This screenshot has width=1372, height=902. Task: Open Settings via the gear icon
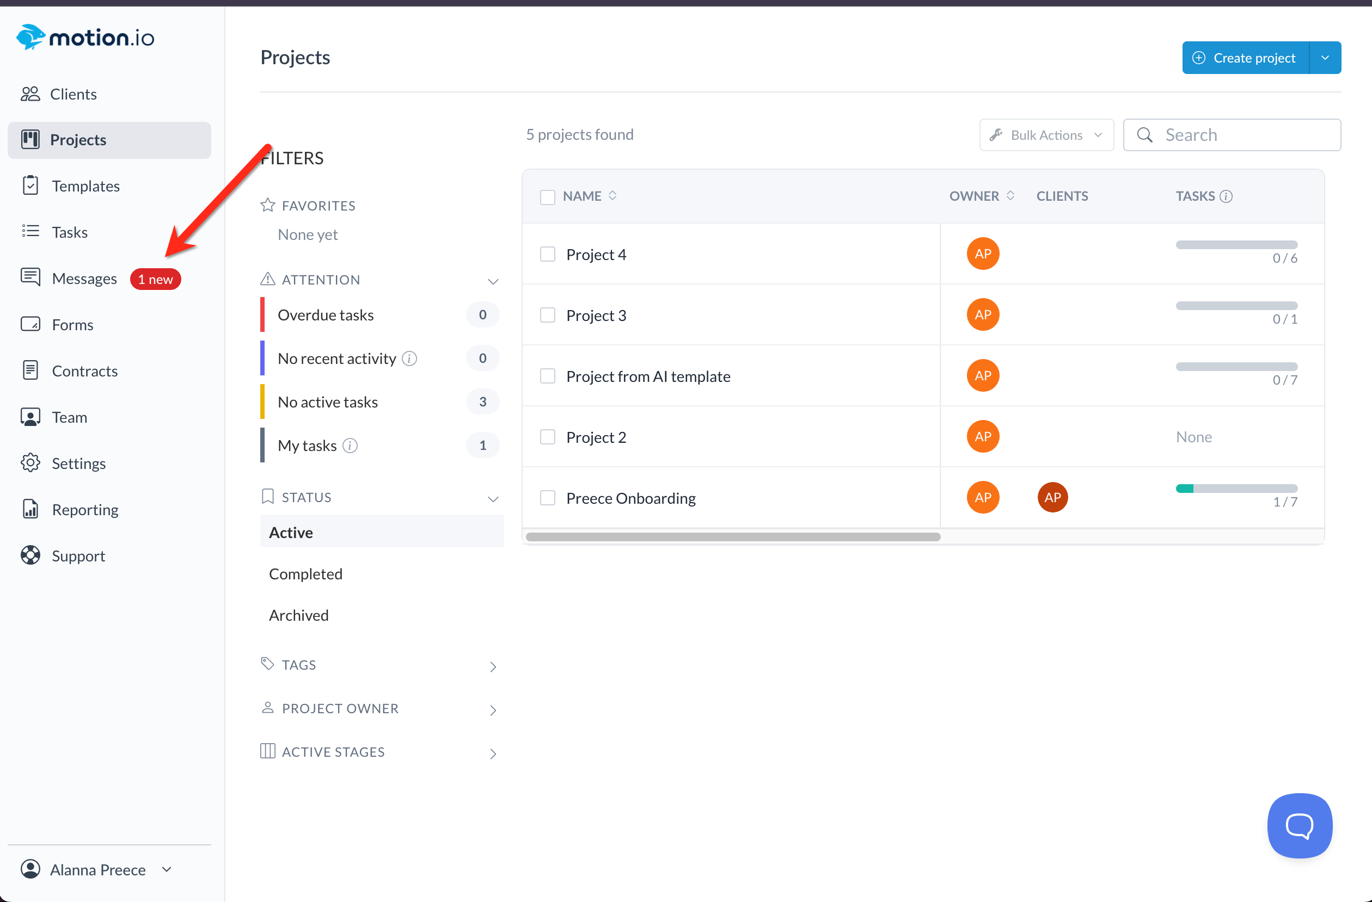pos(30,462)
